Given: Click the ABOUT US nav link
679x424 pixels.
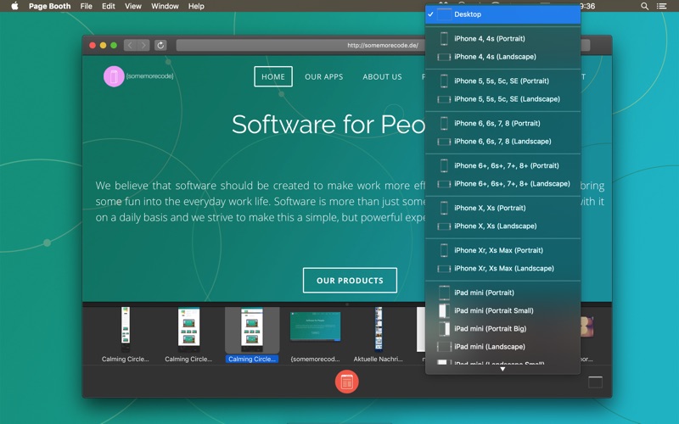Looking at the screenshot, I should pos(383,76).
